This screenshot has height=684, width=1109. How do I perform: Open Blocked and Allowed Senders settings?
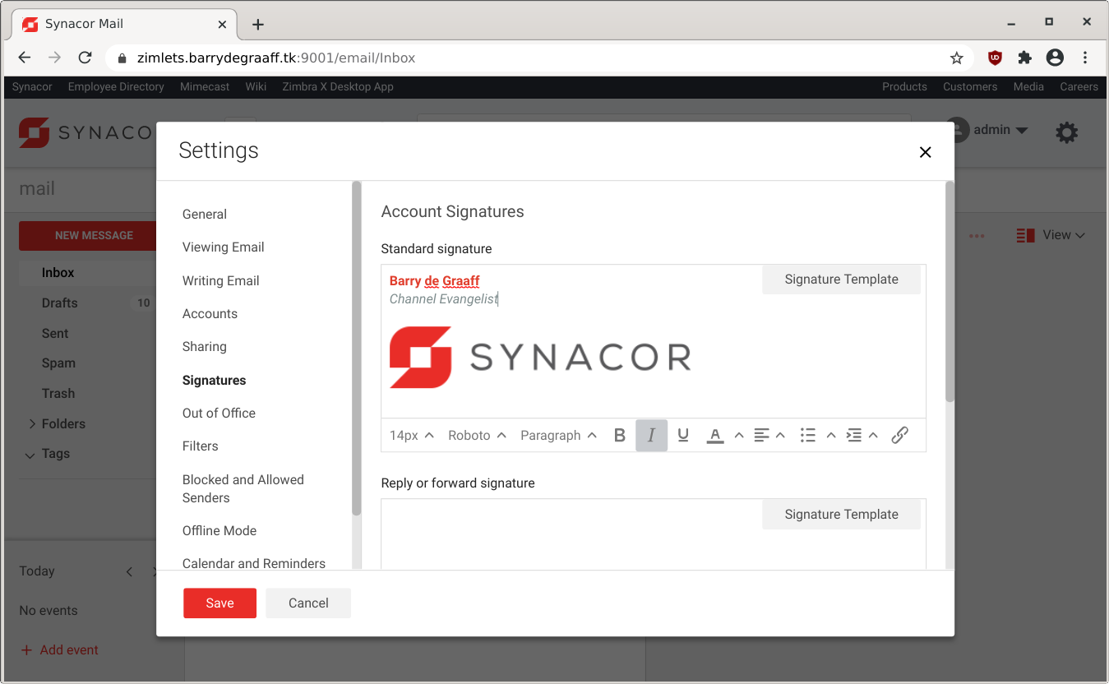click(x=243, y=489)
